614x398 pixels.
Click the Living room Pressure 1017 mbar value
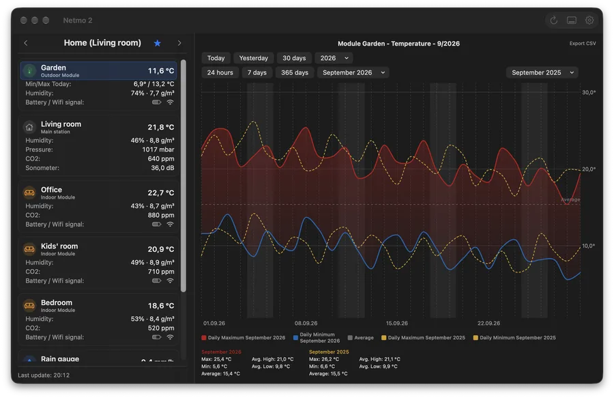(158, 150)
